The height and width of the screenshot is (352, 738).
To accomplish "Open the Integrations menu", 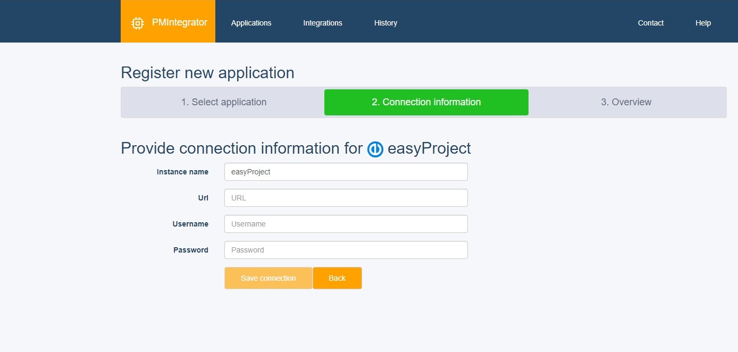I will (322, 23).
